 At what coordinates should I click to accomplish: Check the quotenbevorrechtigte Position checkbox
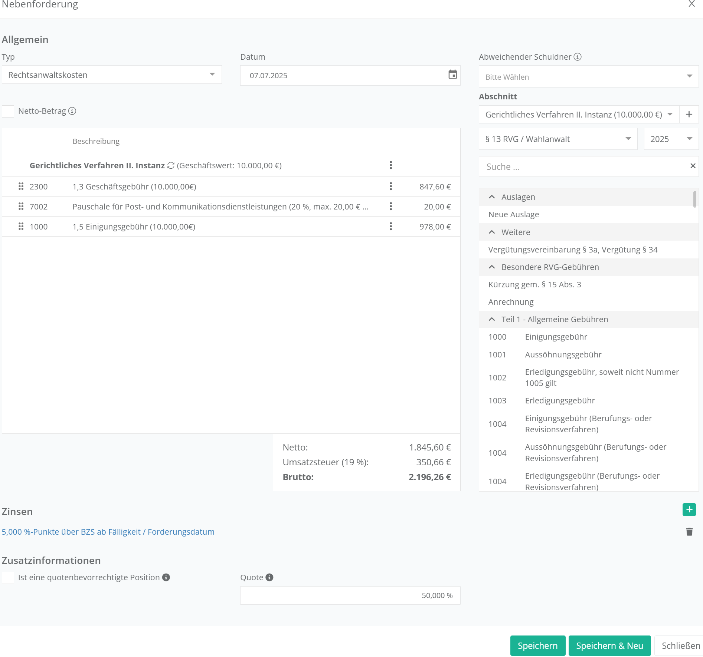point(8,578)
